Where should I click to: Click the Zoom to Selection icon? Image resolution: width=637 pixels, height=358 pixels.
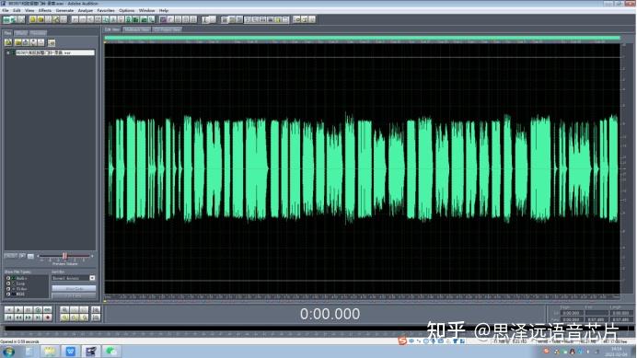pyautogui.click(x=64, y=318)
